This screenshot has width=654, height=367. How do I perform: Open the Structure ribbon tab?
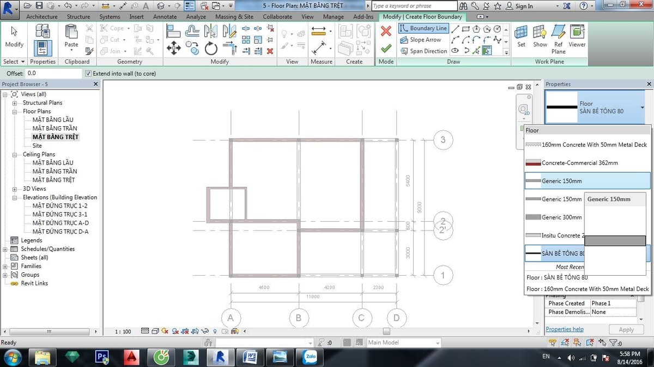pos(78,16)
